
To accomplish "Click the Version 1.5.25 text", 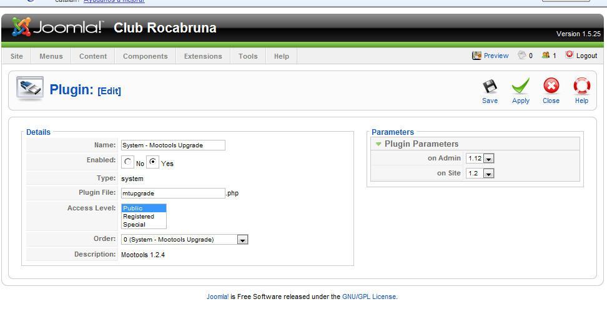I will (578, 34).
